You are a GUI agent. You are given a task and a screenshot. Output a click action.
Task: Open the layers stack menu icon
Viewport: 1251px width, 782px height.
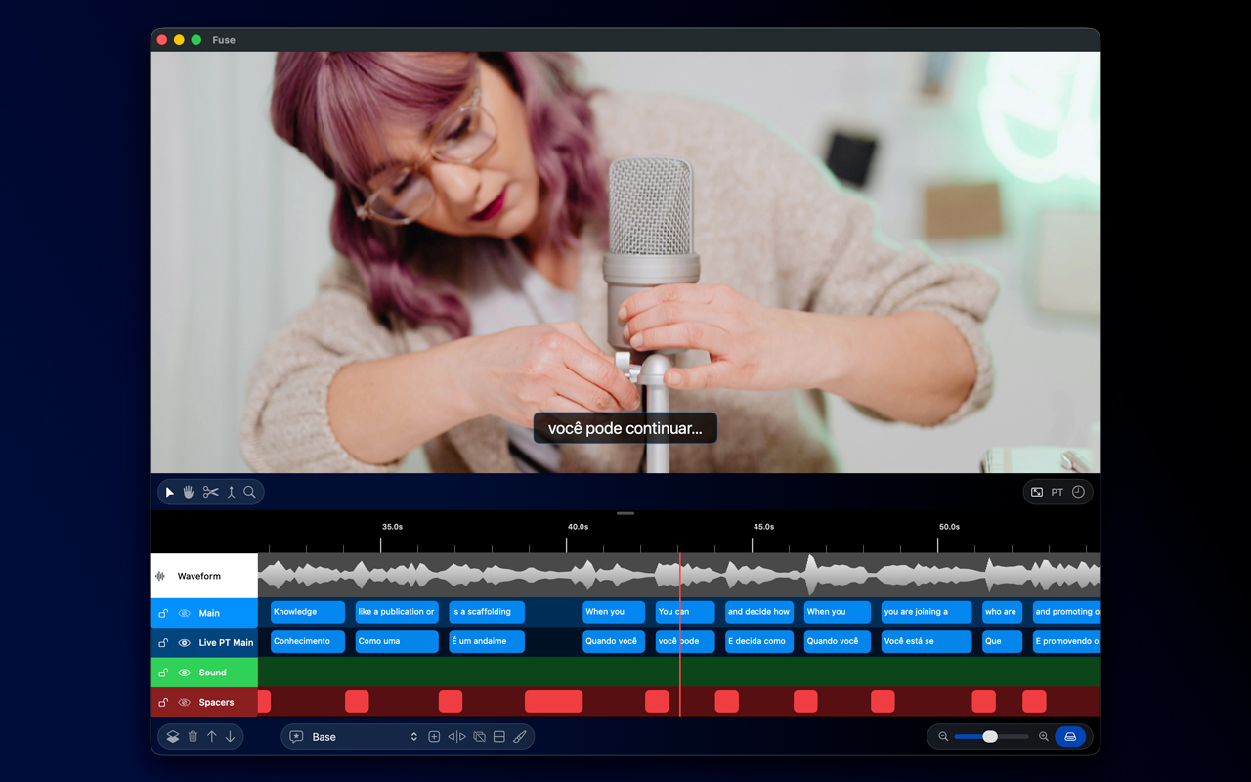click(x=173, y=737)
